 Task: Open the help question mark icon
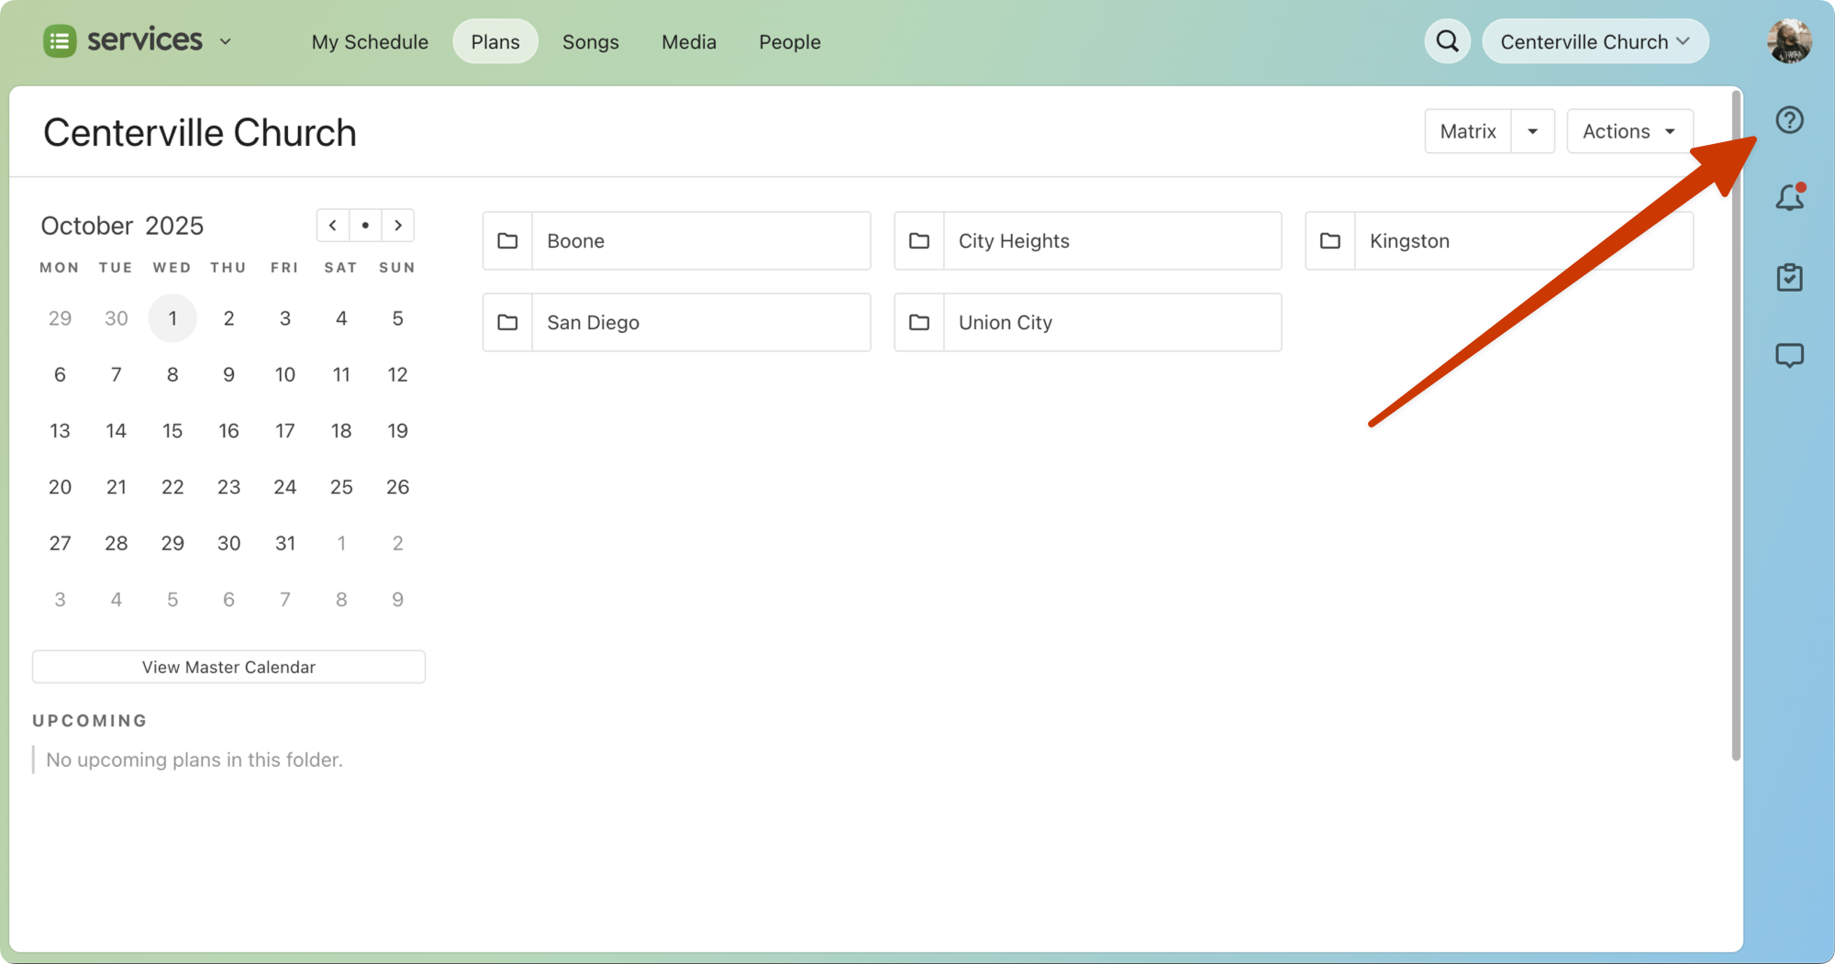(1788, 120)
